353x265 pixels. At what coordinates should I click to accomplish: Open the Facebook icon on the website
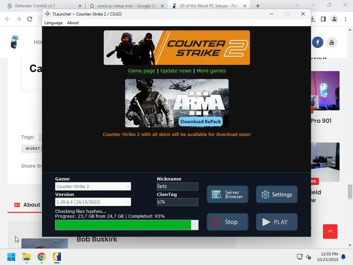tap(317, 42)
